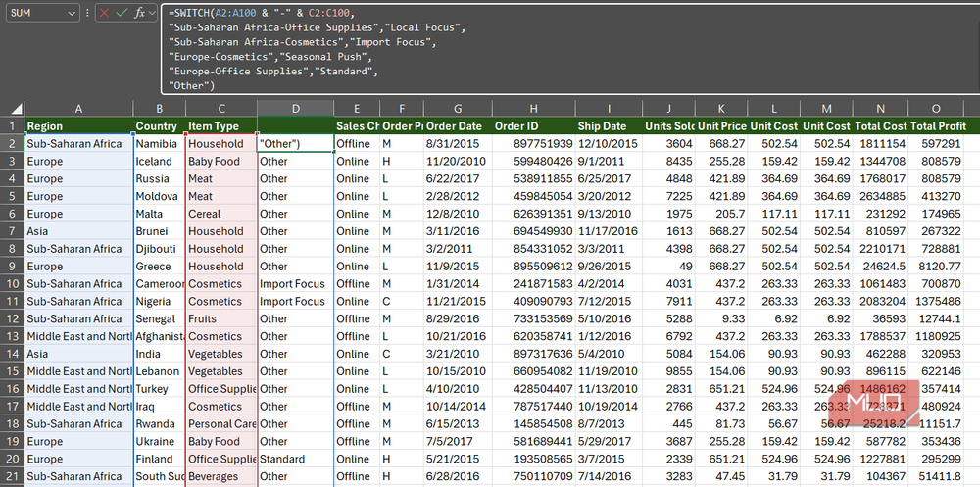
Task: Click the Beverages cell in South Sudan row
Action: (221, 476)
